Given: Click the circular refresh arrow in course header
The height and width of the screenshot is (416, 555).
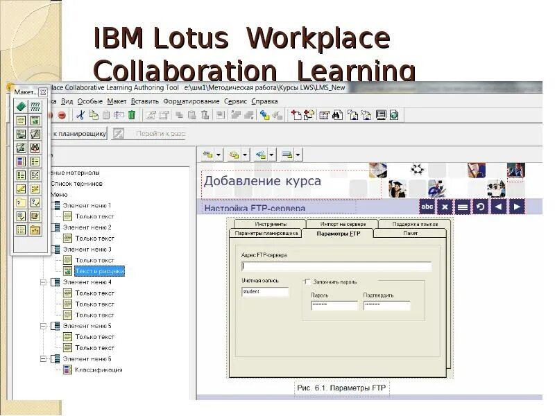Looking at the screenshot, I should [481, 207].
